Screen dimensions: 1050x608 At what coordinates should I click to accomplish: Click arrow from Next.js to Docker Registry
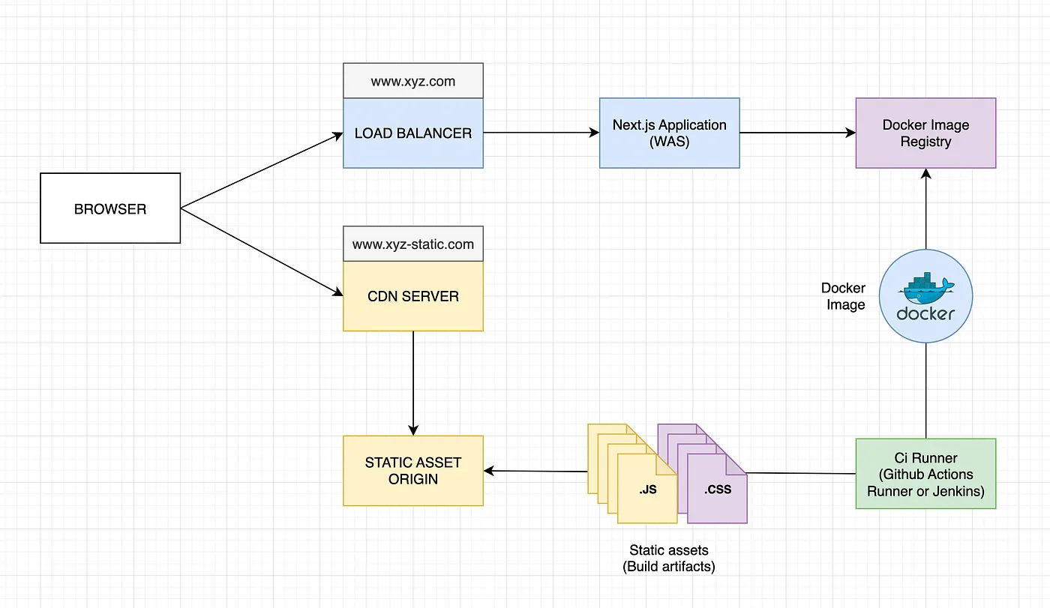tap(798, 133)
